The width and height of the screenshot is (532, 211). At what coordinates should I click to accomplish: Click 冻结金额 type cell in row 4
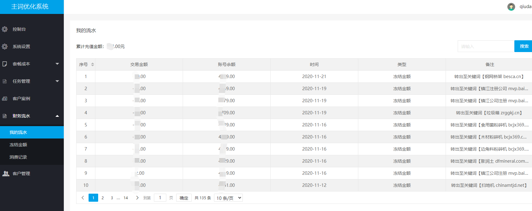402,113
